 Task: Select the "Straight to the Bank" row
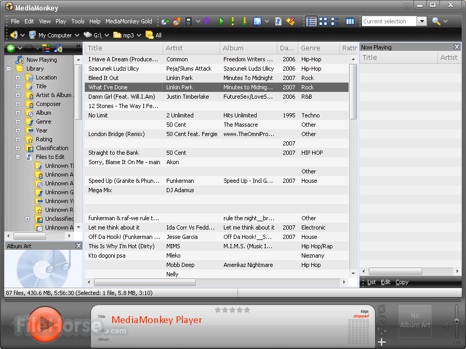tap(217, 153)
